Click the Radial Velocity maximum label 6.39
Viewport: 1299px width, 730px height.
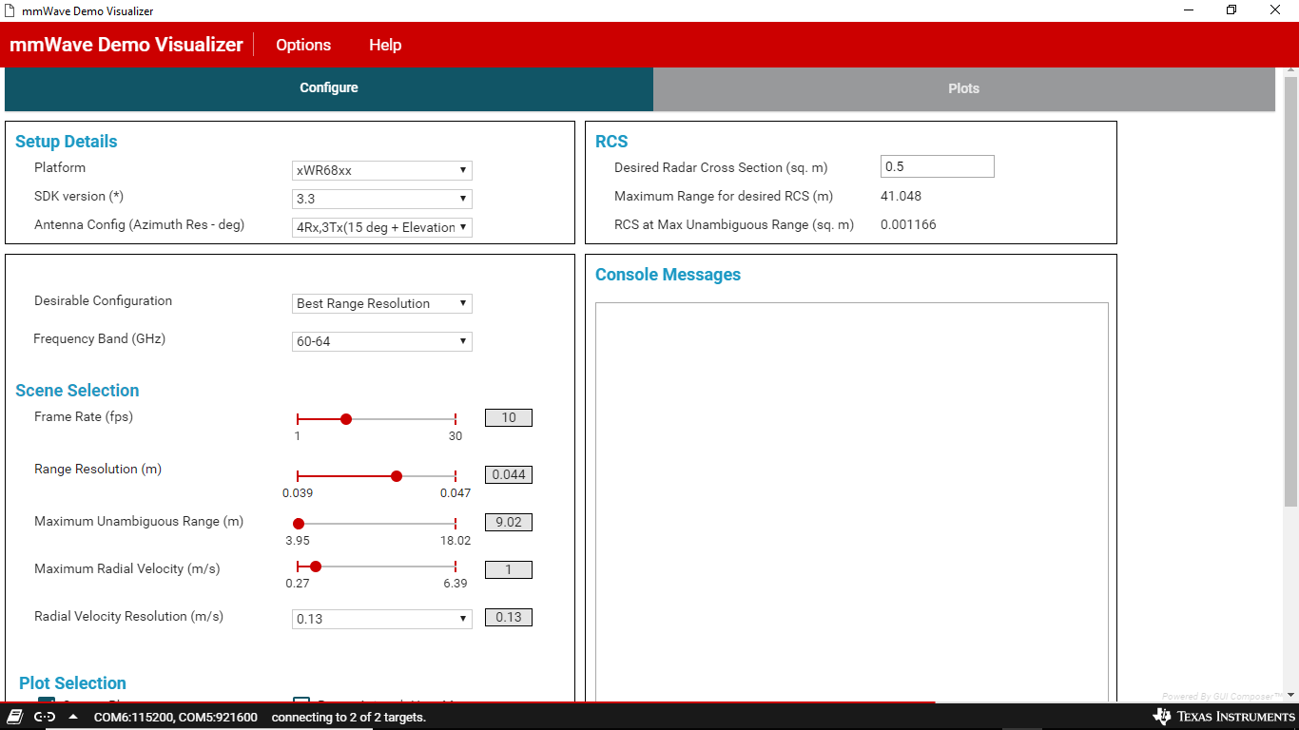tap(456, 584)
